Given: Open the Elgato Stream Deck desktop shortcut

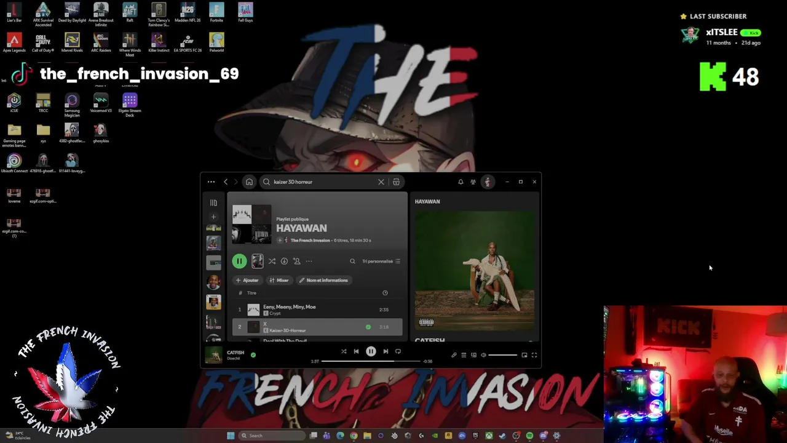Looking at the screenshot, I should point(130,105).
